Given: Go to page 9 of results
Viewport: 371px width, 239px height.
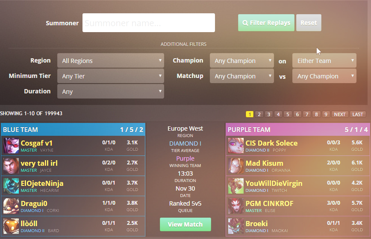Looking at the screenshot, I should pos(326,114).
